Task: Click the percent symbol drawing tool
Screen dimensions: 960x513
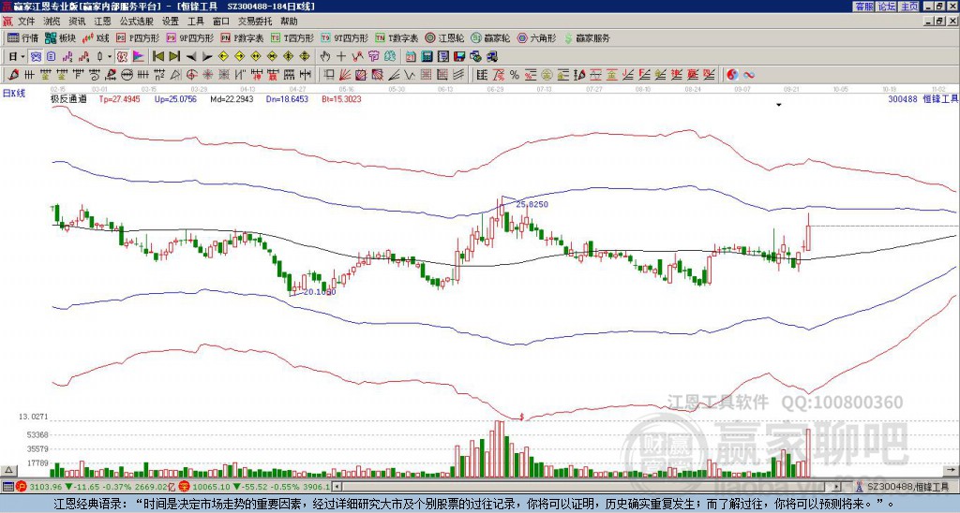Action: tap(515, 75)
